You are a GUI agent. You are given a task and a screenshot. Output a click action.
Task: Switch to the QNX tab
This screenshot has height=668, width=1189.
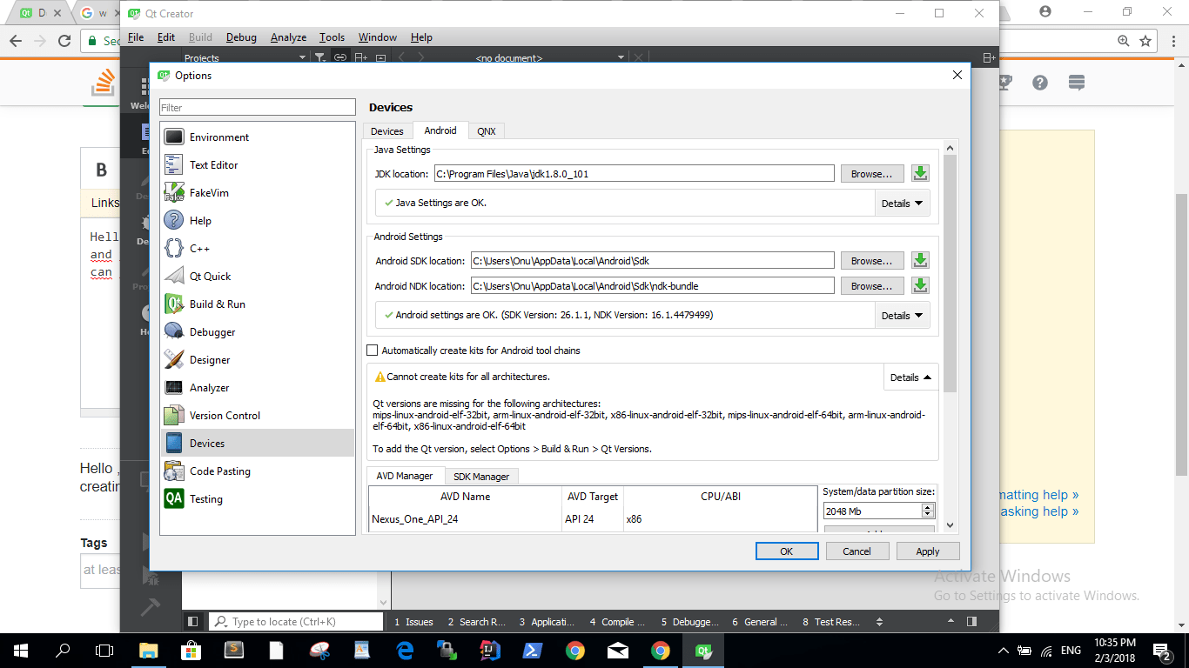[486, 131]
